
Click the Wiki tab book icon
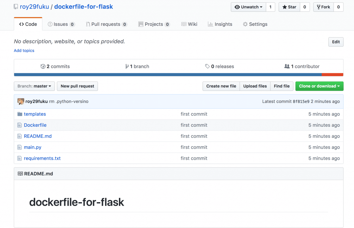click(x=184, y=24)
